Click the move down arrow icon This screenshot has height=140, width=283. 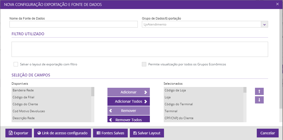click(x=259, y=100)
